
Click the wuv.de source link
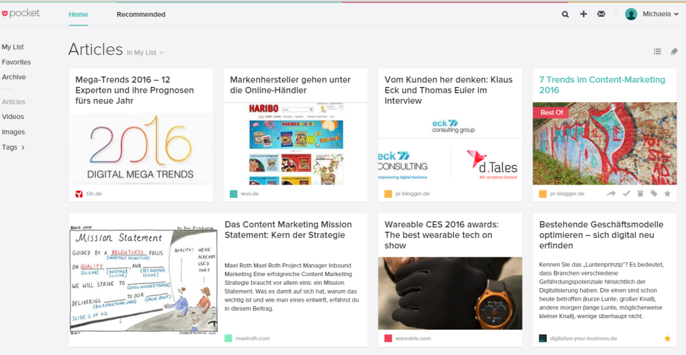pyautogui.click(x=249, y=193)
